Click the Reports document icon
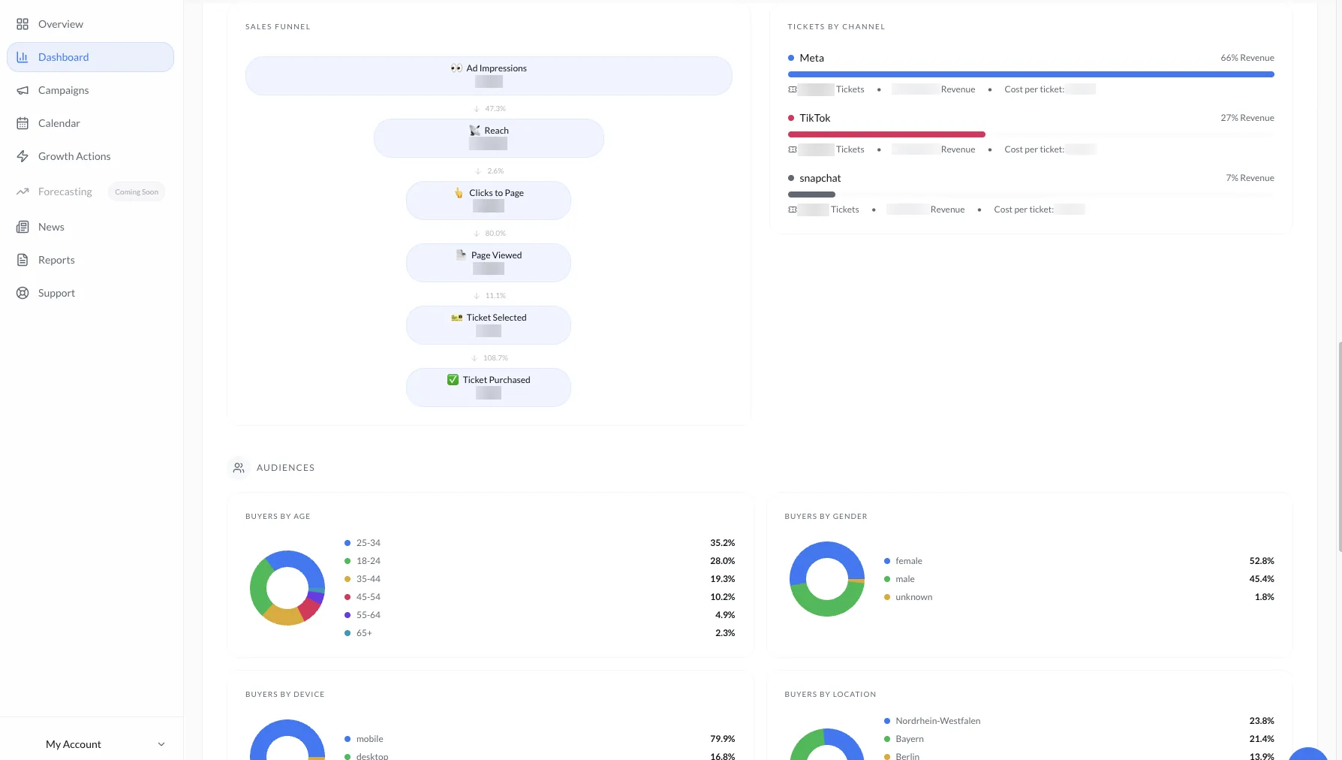1342x760 pixels. (23, 260)
